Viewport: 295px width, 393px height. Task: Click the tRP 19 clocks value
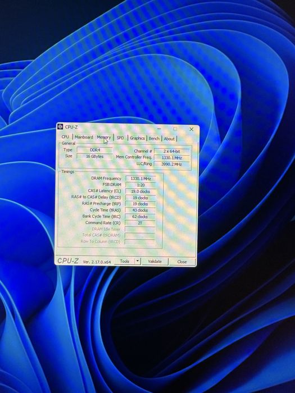[140, 204]
